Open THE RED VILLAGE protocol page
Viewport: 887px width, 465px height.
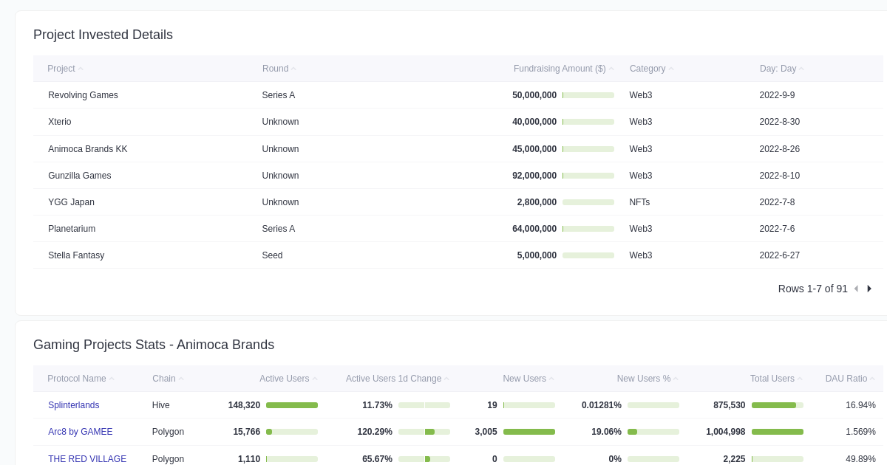point(87,458)
